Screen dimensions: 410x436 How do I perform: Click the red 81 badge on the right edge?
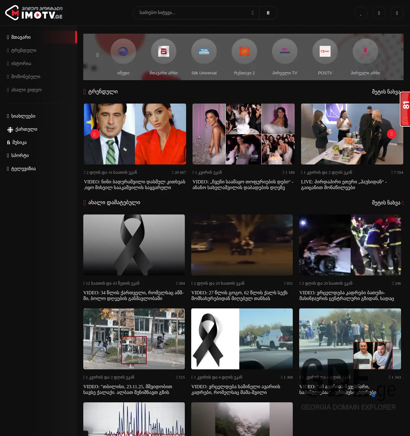(x=405, y=107)
